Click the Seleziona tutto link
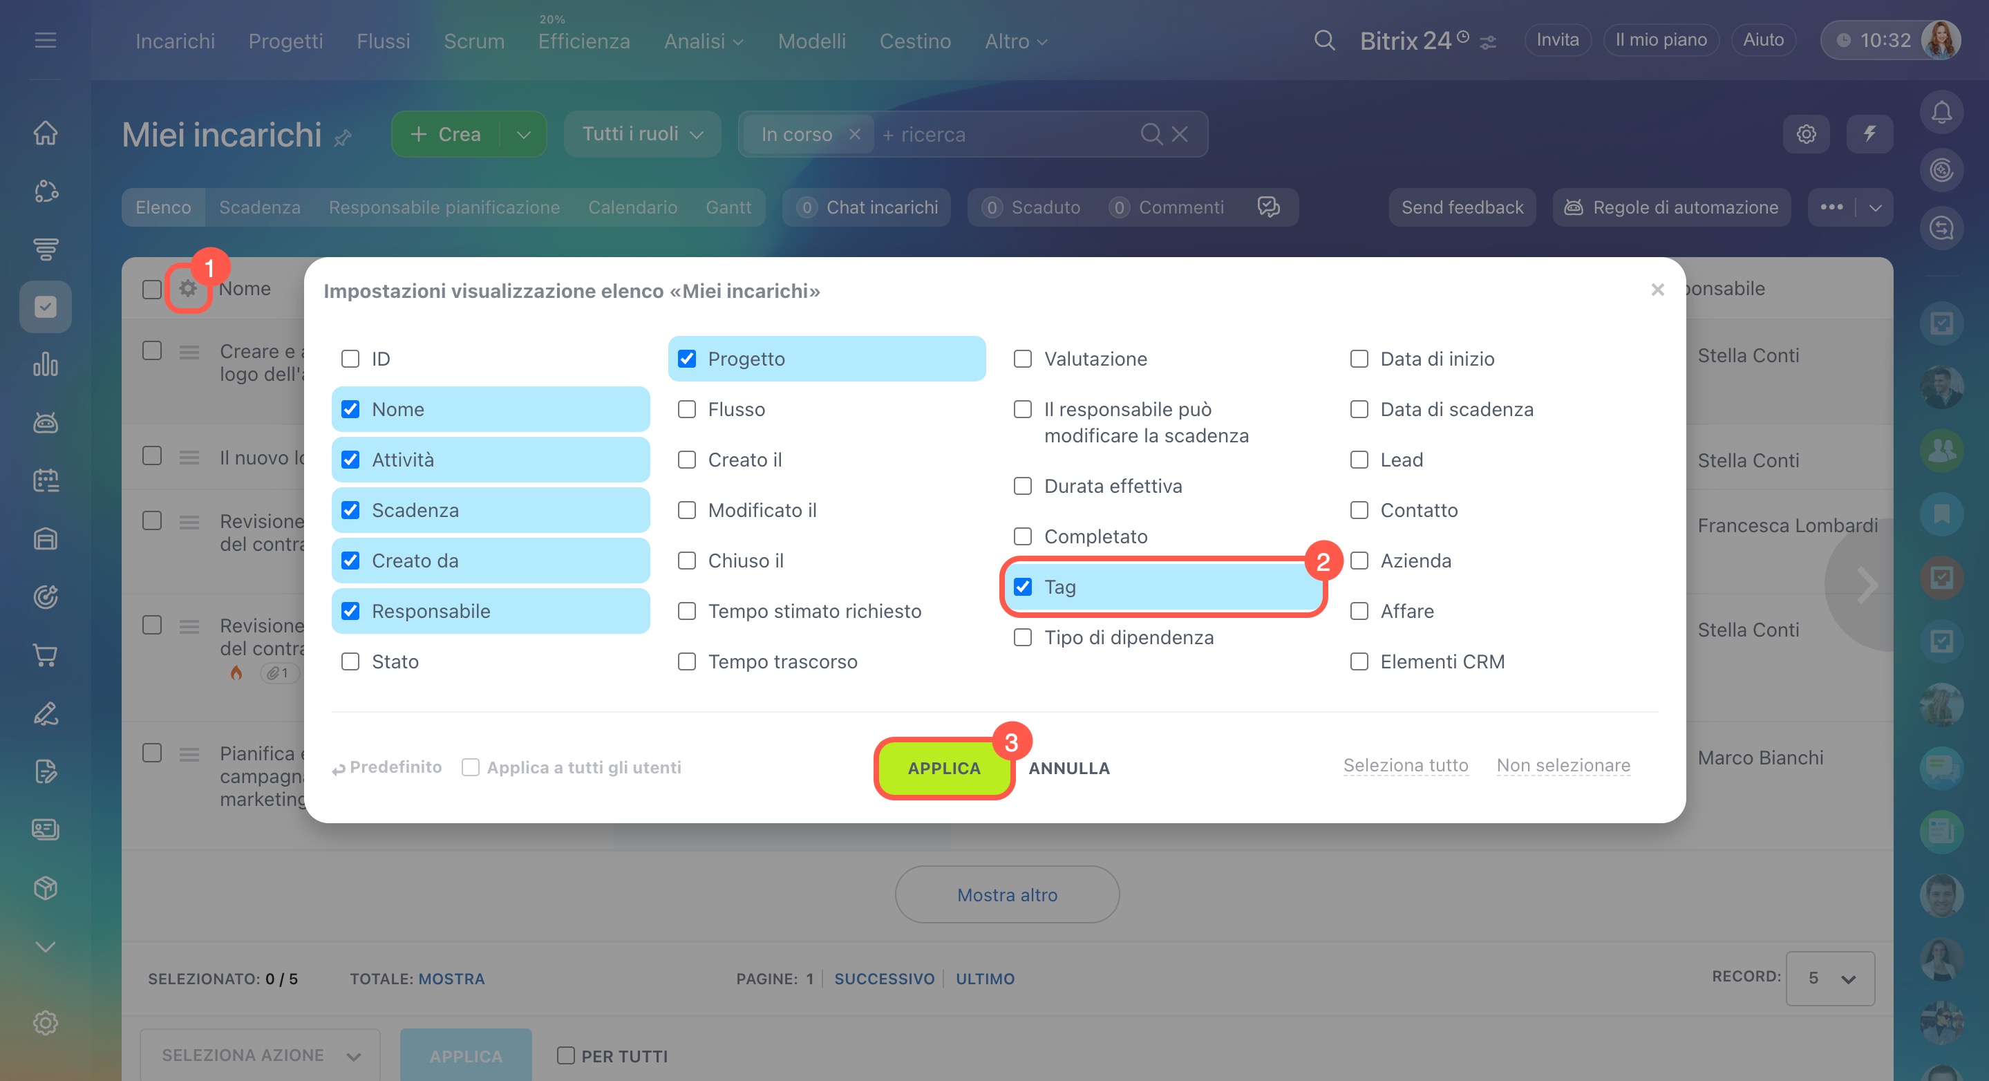The height and width of the screenshot is (1081, 1989). click(x=1405, y=765)
